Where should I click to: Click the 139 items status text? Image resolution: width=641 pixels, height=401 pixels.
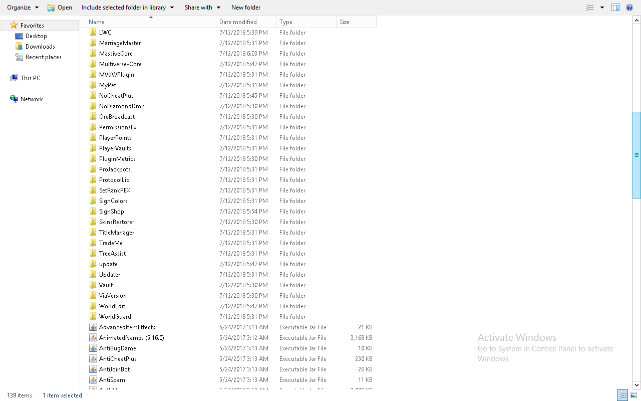pos(20,395)
